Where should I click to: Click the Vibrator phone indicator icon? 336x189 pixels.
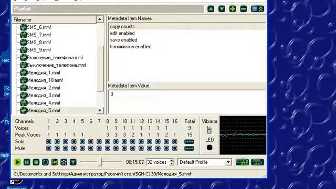tap(209, 130)
